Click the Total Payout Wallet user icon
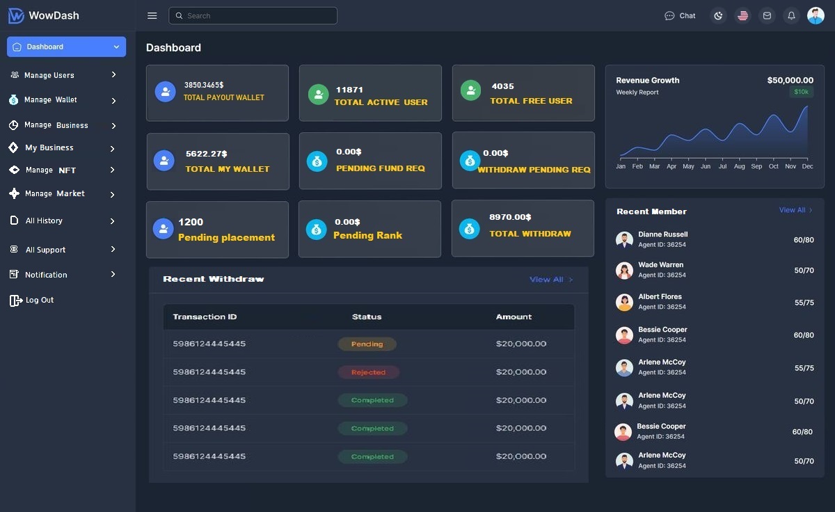 165,92
